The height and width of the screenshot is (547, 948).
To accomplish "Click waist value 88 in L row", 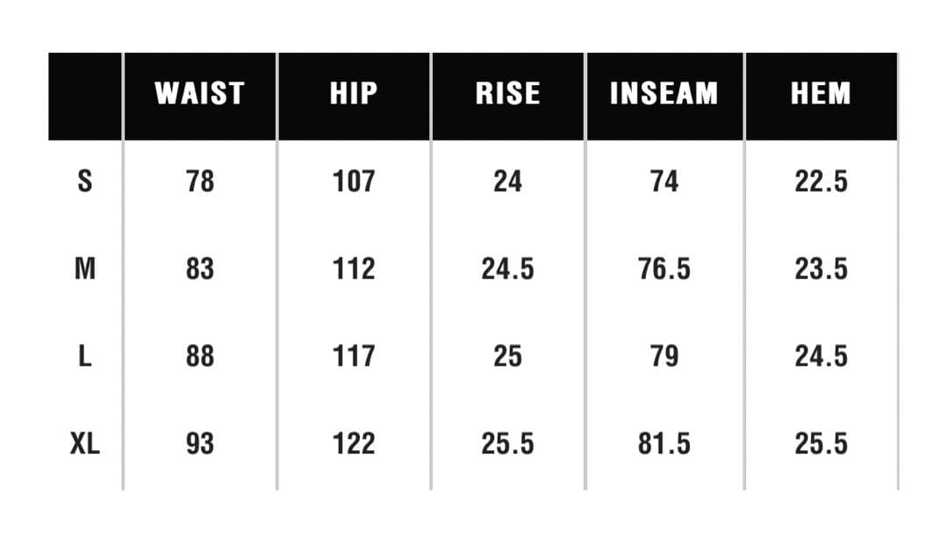I will [200, 356].
